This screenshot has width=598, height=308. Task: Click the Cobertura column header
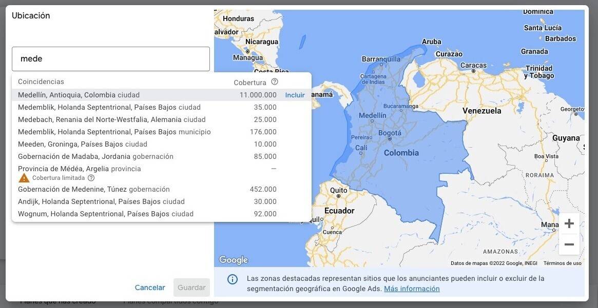coord(250,82)
